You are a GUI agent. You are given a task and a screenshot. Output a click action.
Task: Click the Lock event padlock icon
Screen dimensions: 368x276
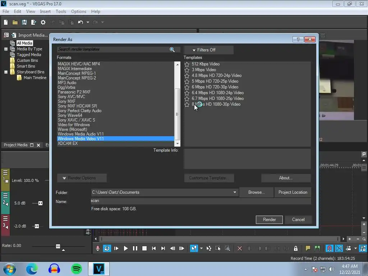coord(296,248)
